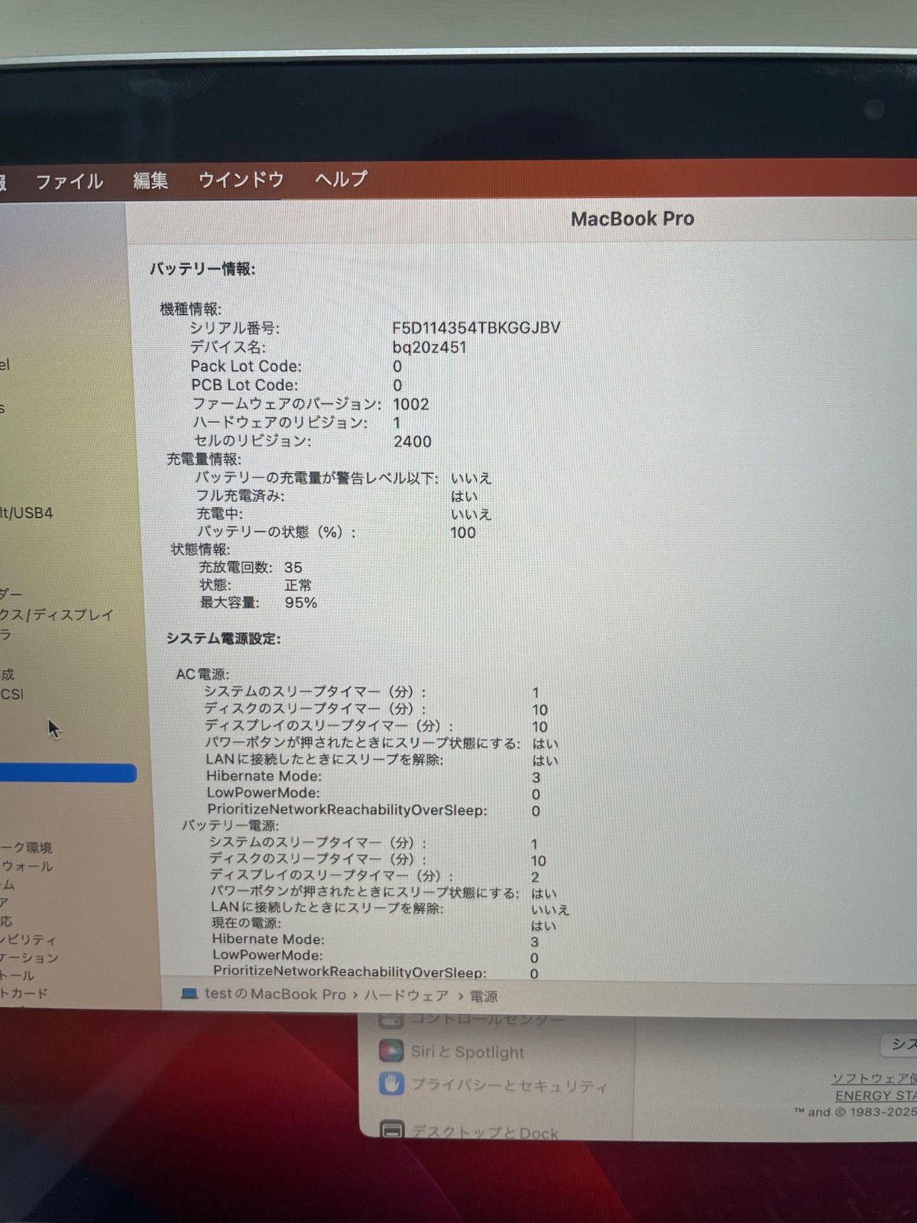Open Siri と Spotlight in System Settings
917x1223 pixels.
point(468,1052)
